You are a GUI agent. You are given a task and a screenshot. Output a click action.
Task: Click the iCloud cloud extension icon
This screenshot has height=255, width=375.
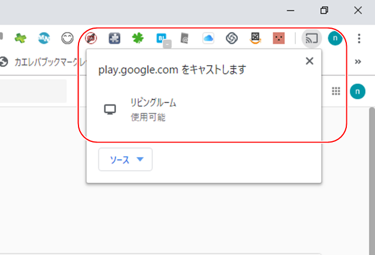click(x=209, y=38)
